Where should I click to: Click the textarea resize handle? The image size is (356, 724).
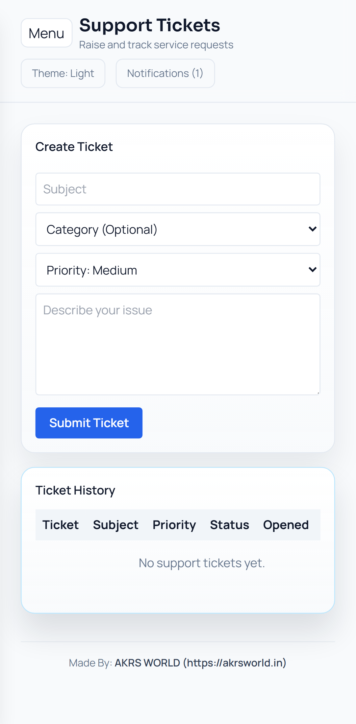pyautogui.click(x=318, y=393)
